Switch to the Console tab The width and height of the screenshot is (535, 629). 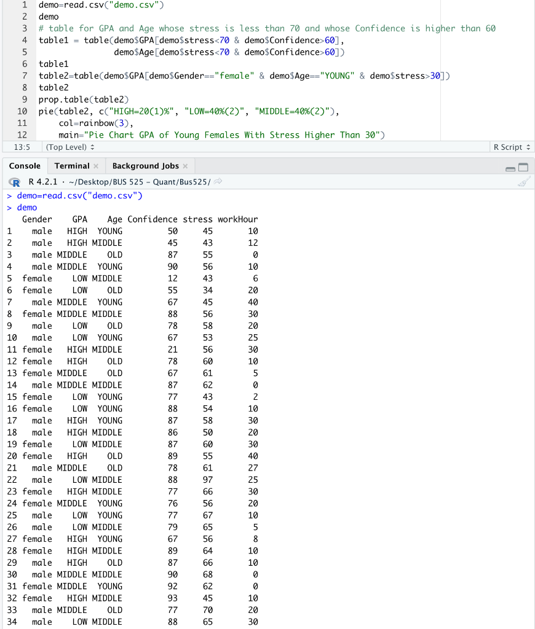(x=25, y=166)
